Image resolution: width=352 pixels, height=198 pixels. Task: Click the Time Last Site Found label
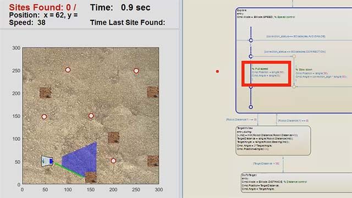pos(128,23)
